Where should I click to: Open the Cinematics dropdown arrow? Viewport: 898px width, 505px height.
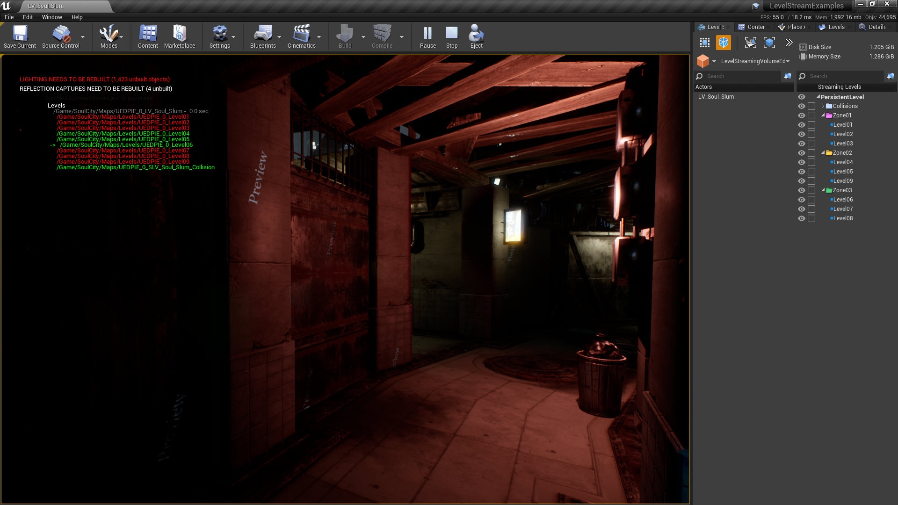point(319,37)
